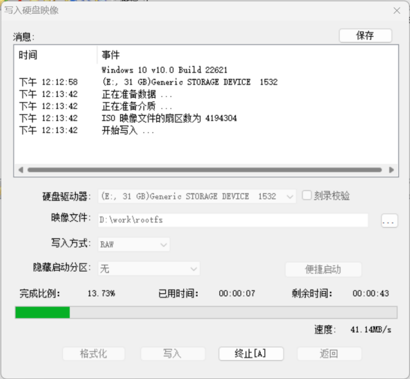
Task: Open the 硬盘驱动器 drive dropdown
Action: click(x=197, y=196)
